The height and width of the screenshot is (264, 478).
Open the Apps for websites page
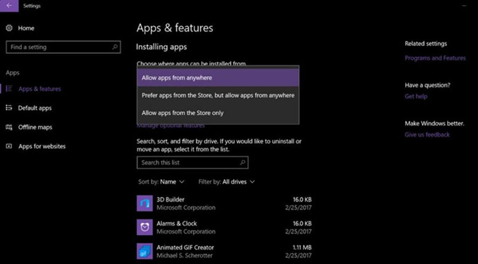[42, 146]
